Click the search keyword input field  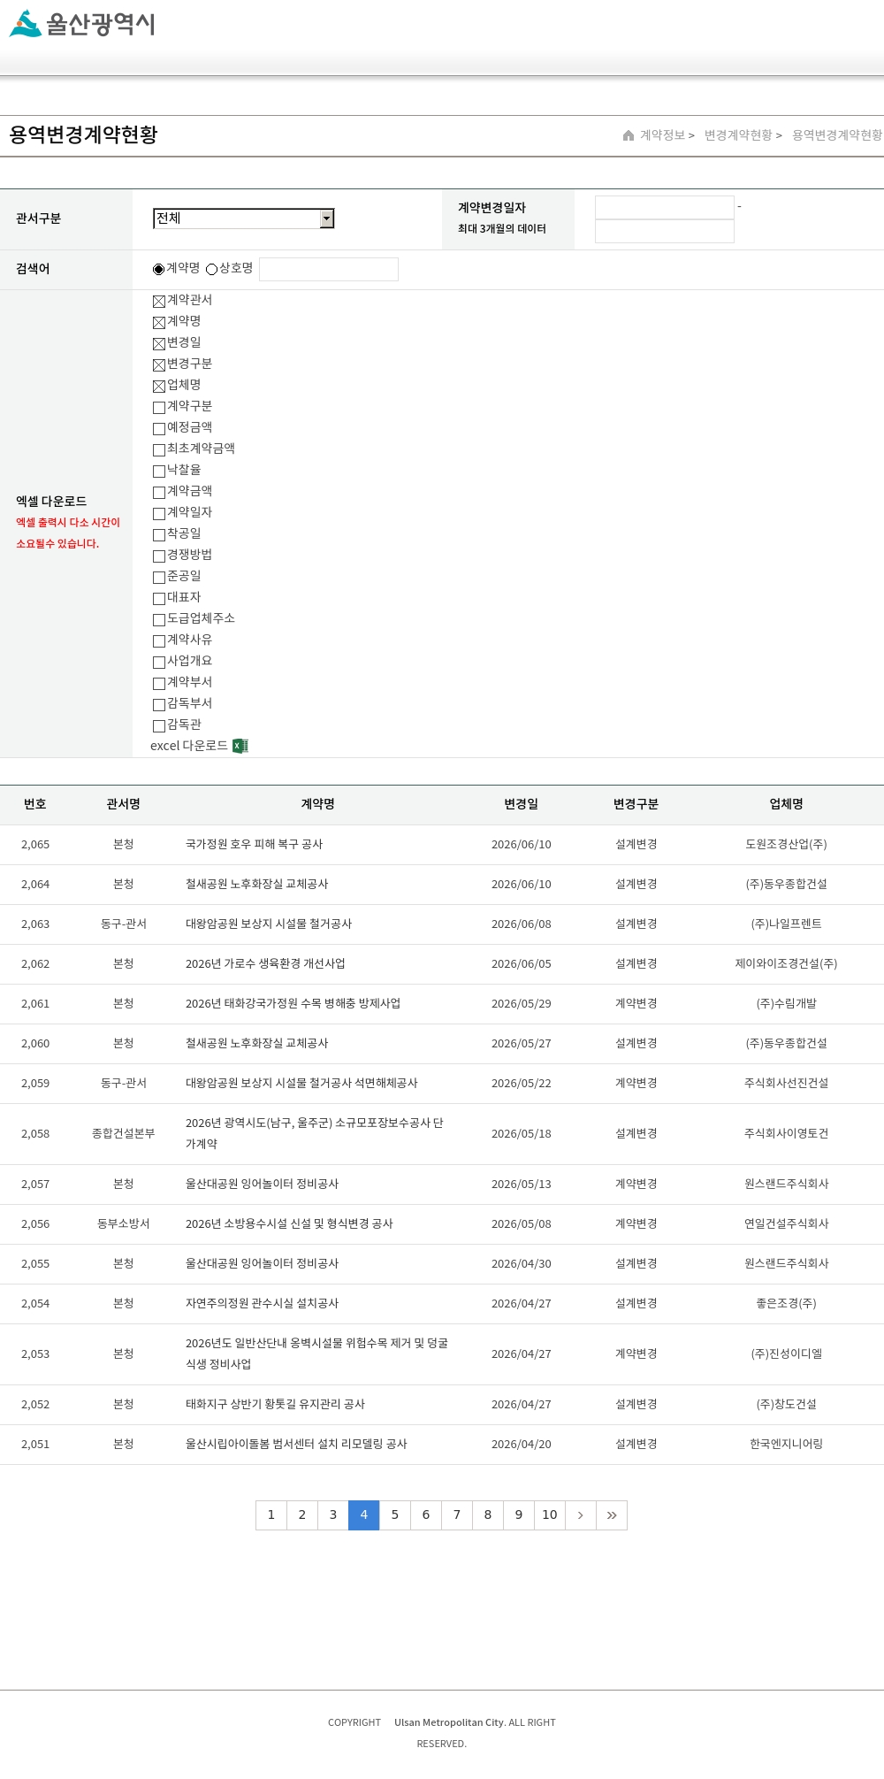pyautogui.click(x=329, y=269)
